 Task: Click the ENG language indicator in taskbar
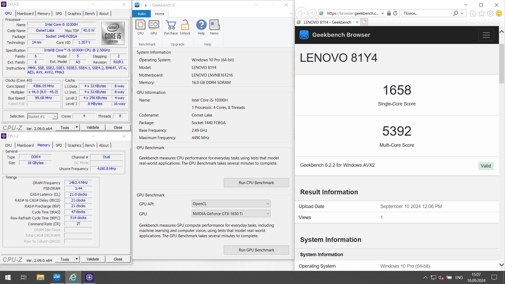coord(459,277)
